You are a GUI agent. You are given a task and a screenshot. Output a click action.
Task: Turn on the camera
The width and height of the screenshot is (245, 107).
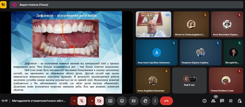(99, 101)
